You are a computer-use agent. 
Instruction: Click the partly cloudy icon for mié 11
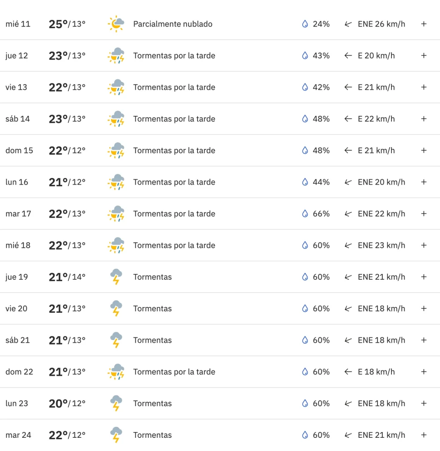(116, 24)
